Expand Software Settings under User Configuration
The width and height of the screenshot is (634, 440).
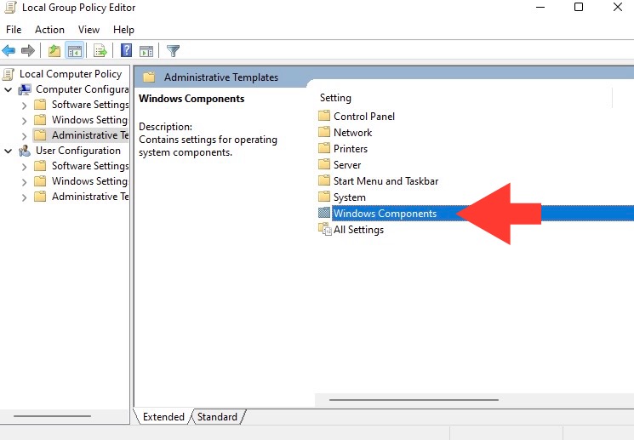[25, 167]
